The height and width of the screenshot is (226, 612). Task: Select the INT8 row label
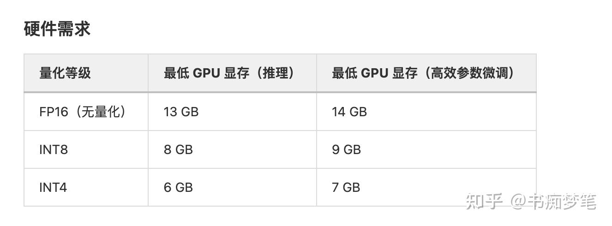coord(54,149)
